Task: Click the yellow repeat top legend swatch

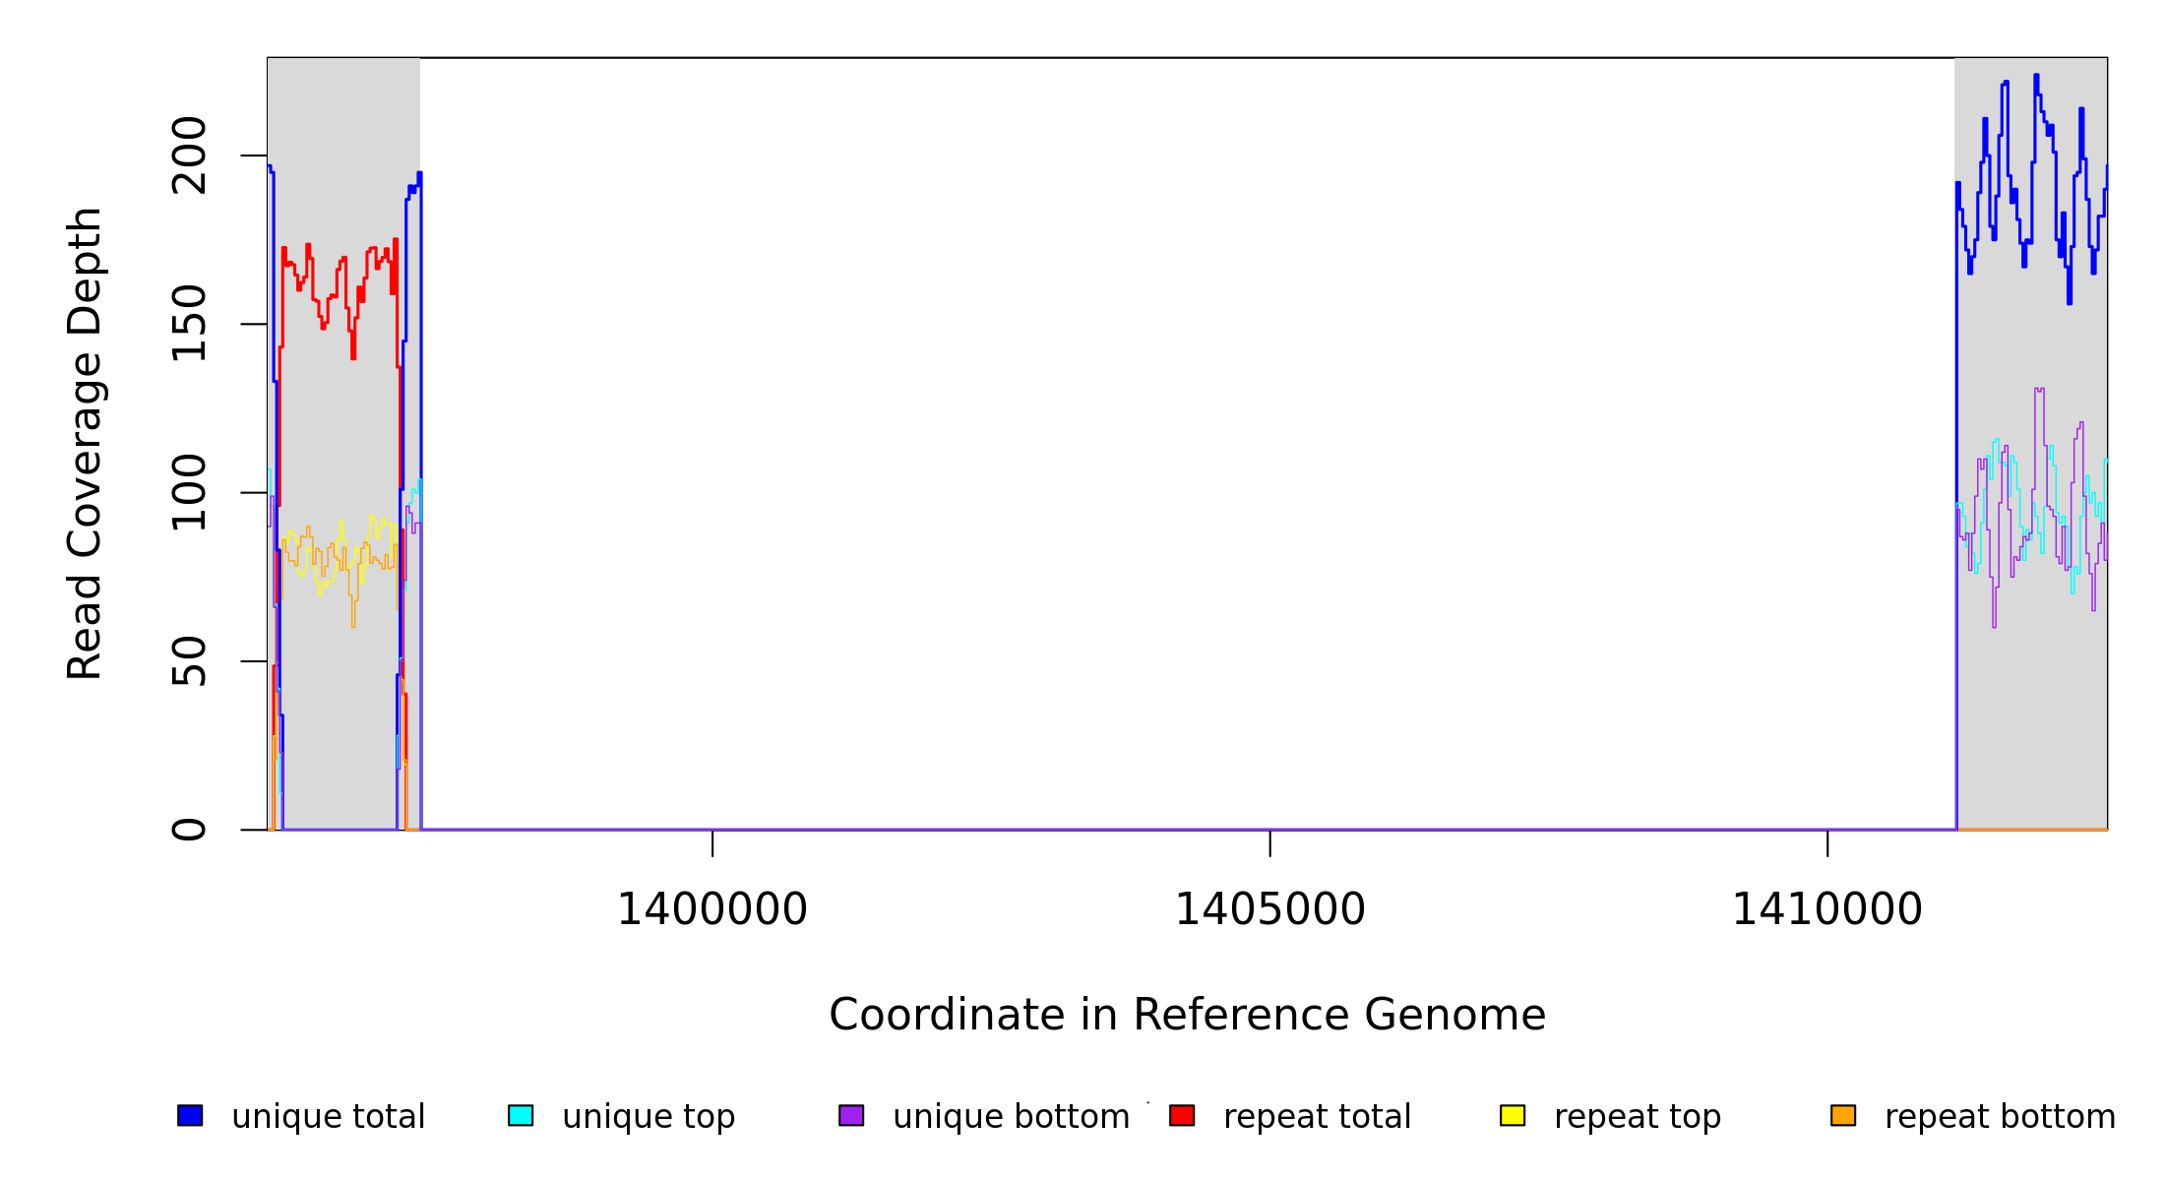Action: click(1513, 1115)
